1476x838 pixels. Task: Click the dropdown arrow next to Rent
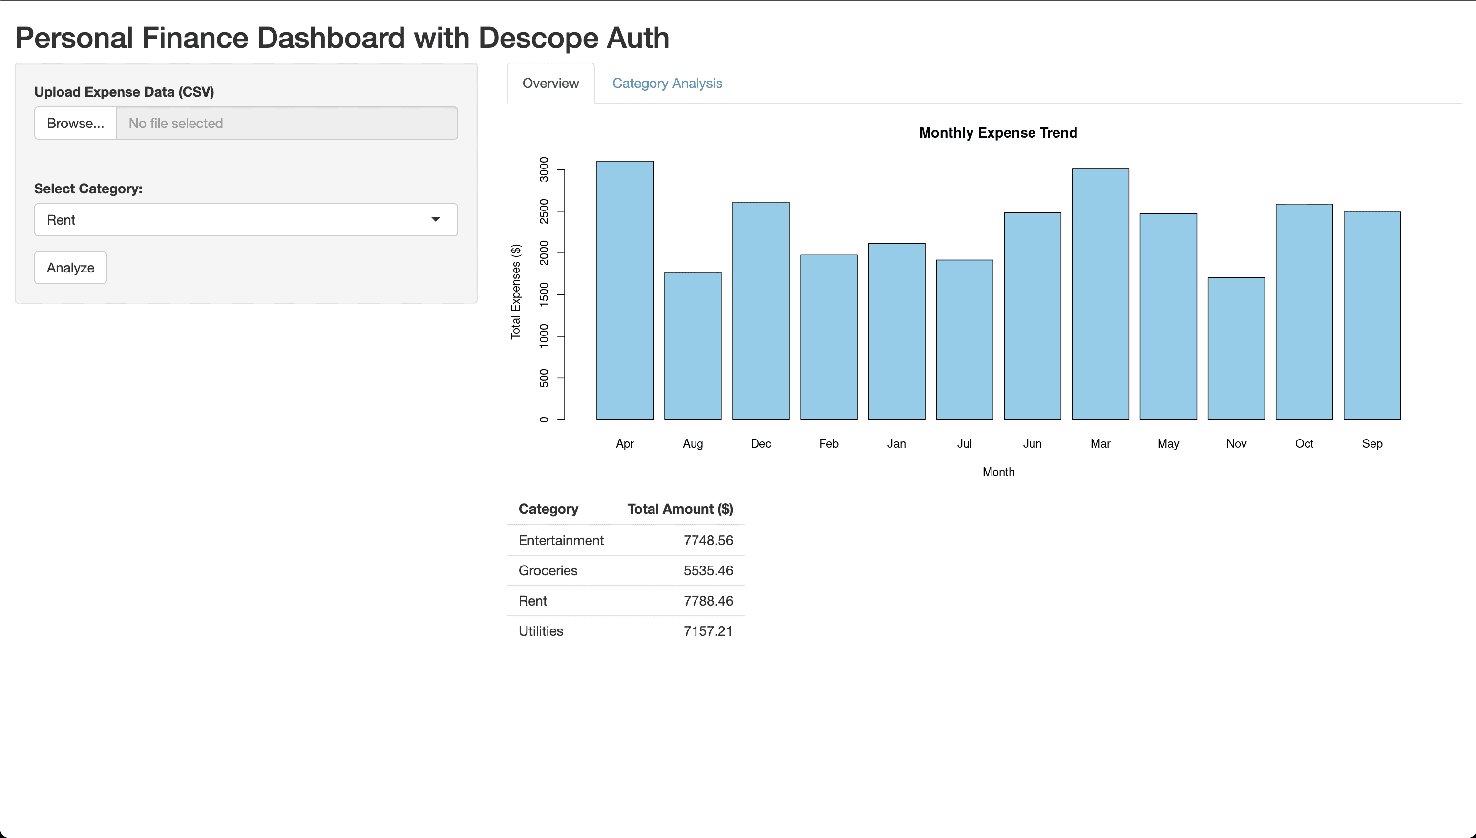pyautogui.click(x=436, y=219)
